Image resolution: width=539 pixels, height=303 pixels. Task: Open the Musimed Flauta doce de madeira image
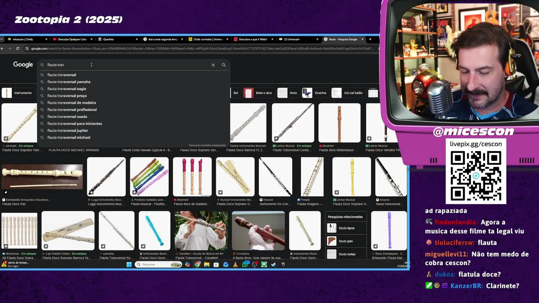click(x=192, y=177)
